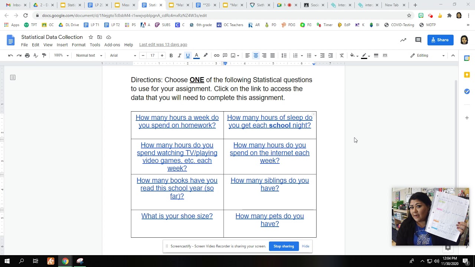475x267 pixels.
Task: Open the Edit menu
Action: coord(36,45)
